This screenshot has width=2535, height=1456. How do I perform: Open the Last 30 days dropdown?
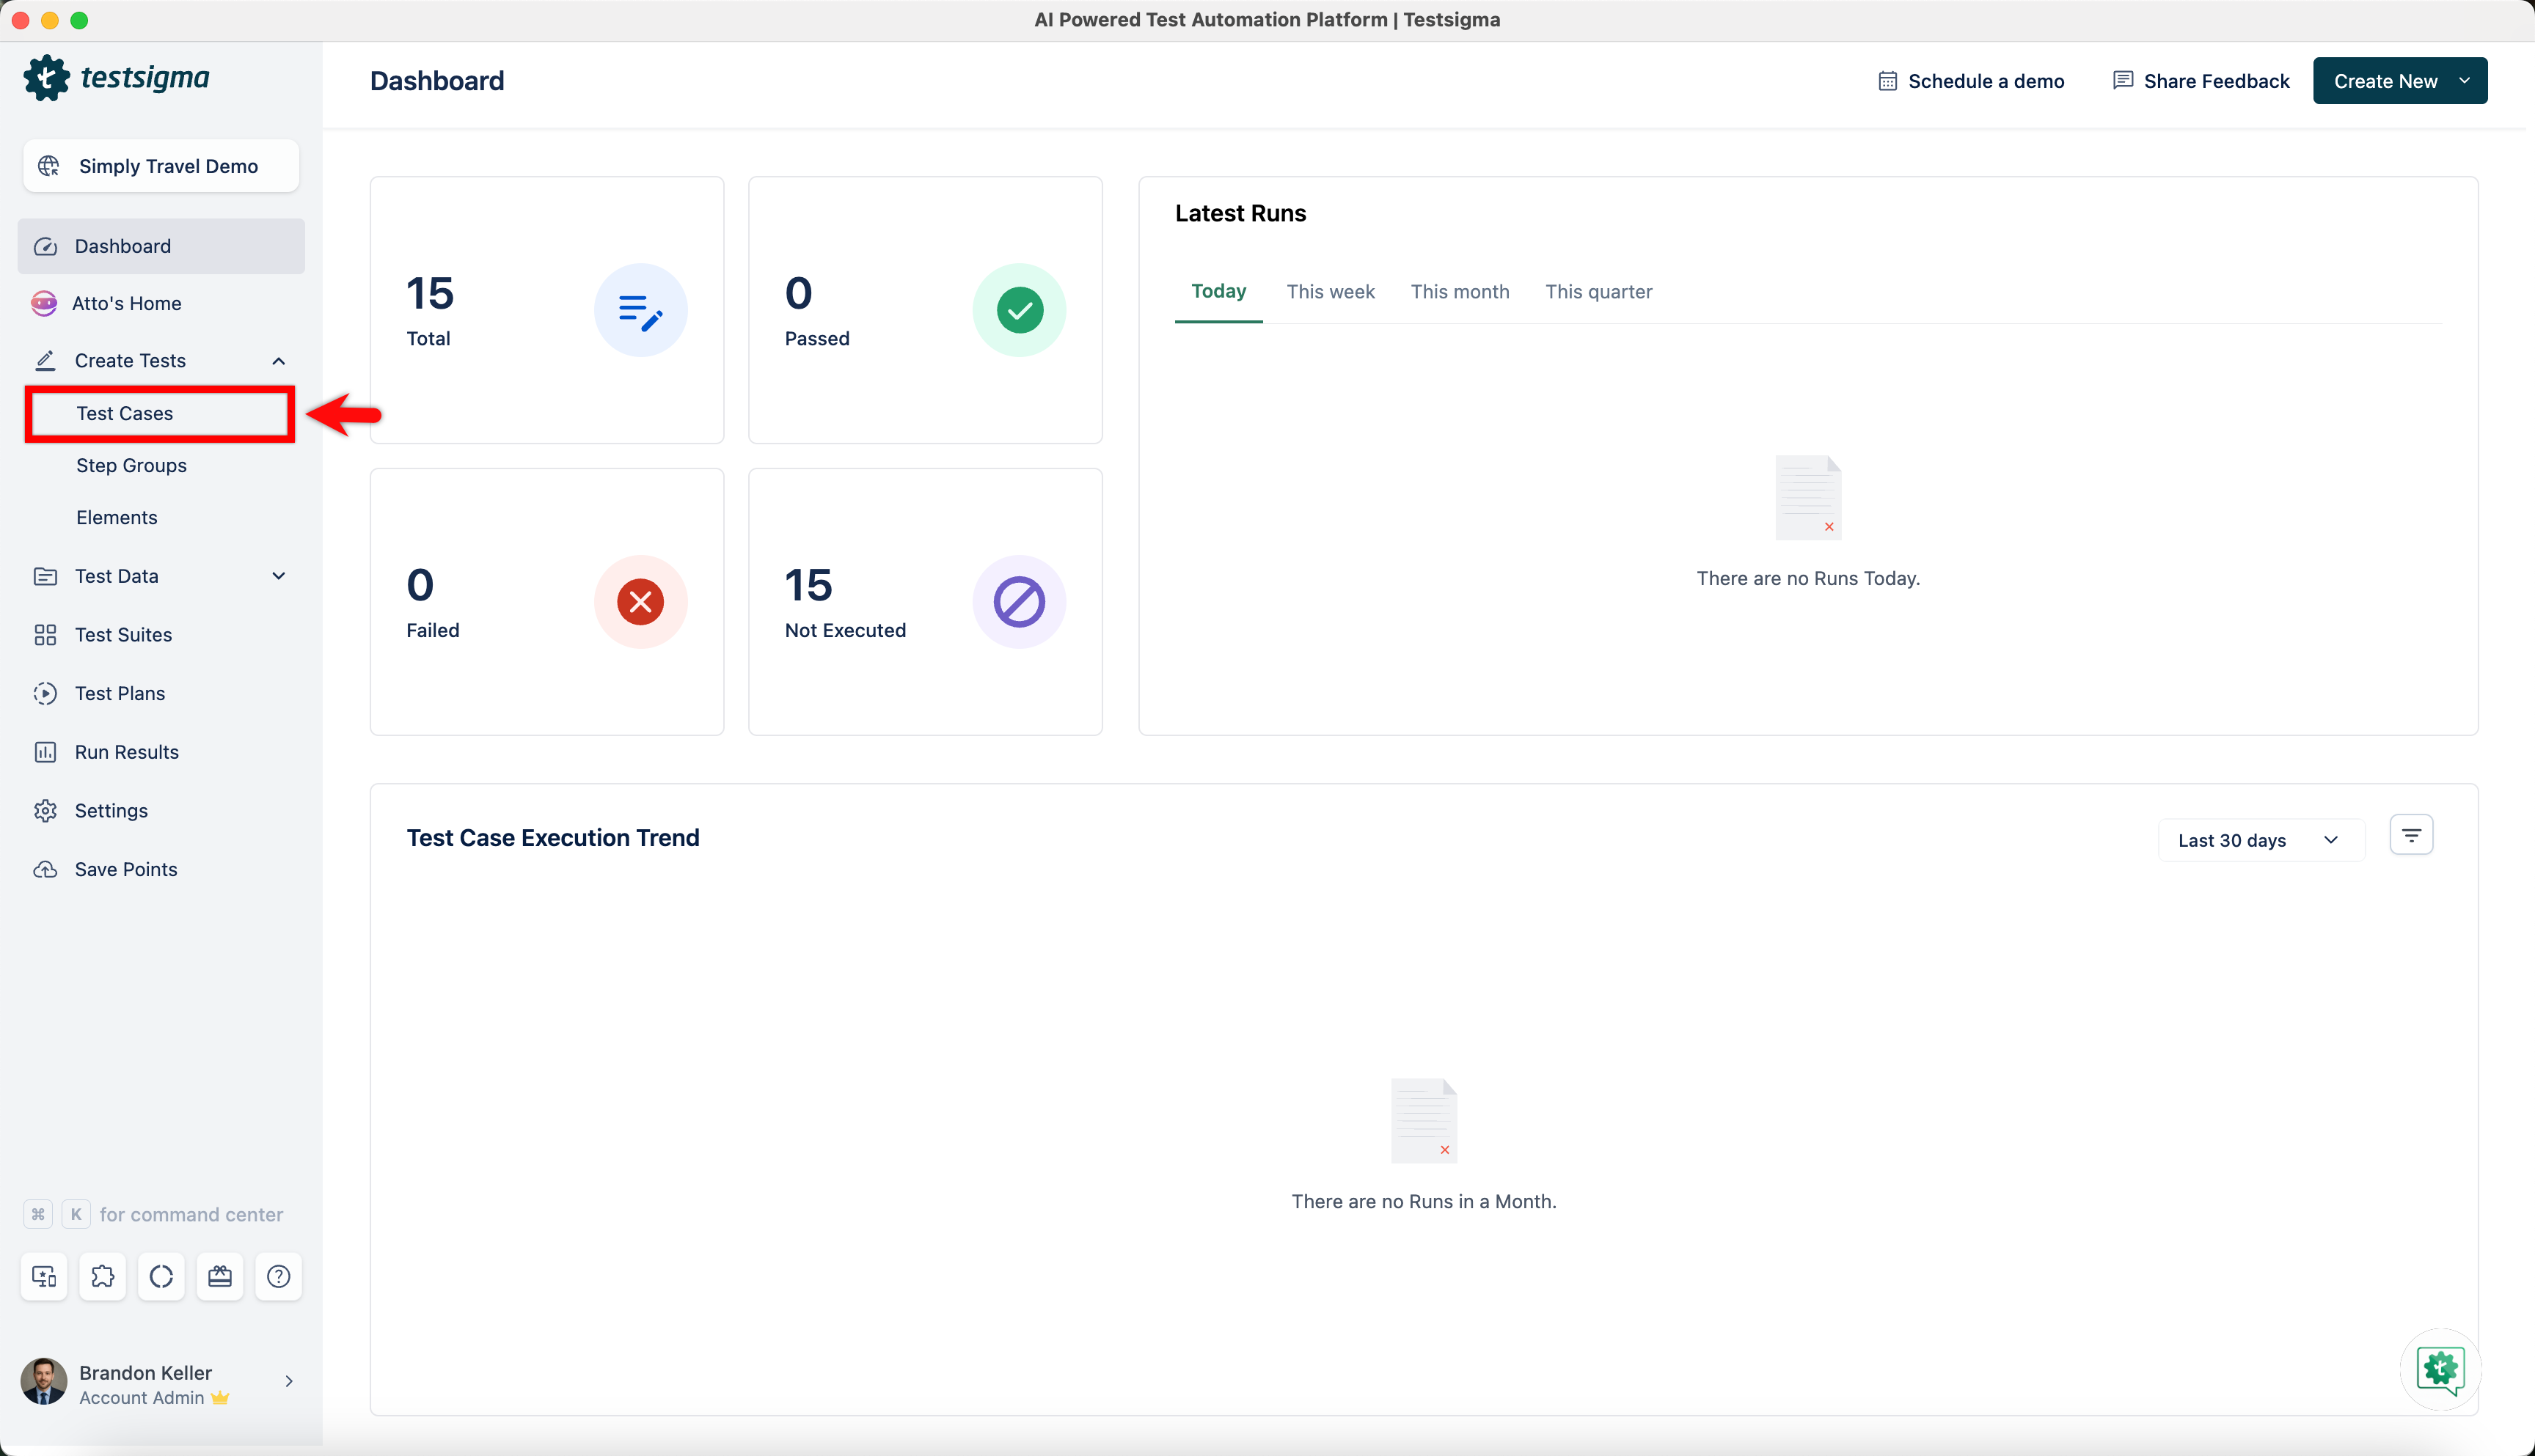pyautogui.click(x=2259, y=840)
